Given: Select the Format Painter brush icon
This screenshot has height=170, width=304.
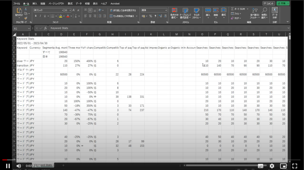Looking at the screenshot, I should click(x=26, y=18).
